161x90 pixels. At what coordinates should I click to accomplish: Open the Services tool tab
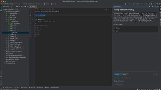[40, 87]
